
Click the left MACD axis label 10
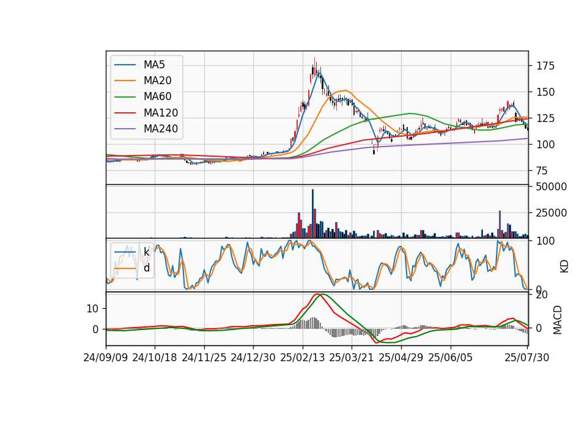click(x=92, y=309)
